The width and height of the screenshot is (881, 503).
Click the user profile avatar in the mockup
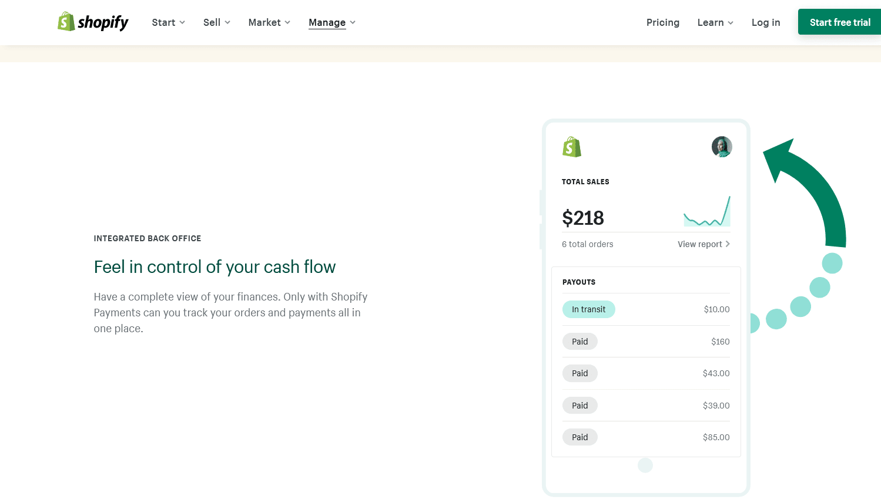click(722, 147)
